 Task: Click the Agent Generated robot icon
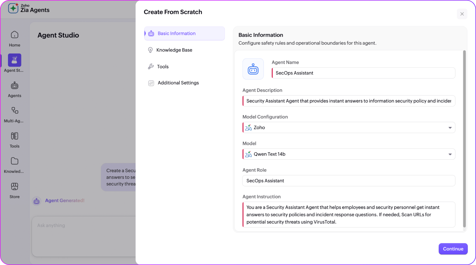(37, 201)
